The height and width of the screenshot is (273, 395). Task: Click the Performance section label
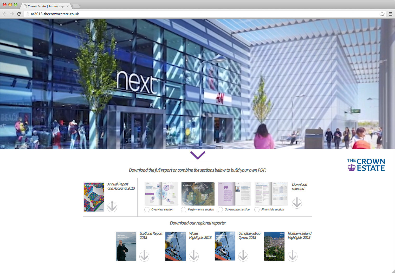[201, 210]
